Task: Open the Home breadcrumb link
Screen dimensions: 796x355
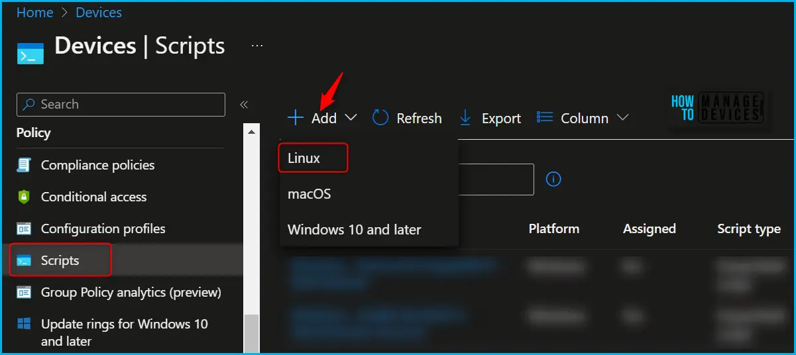Action: click(x=35, y=12)
